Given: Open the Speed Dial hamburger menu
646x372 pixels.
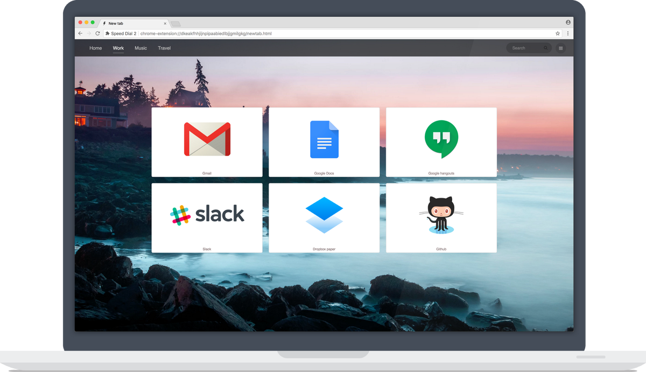Looking at the screenshot, I should click(560, 48).
